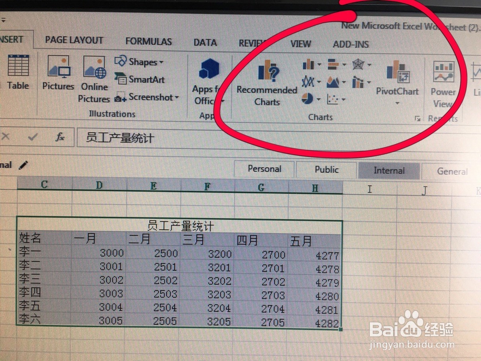Select the Personal classification button

(265, 169)
